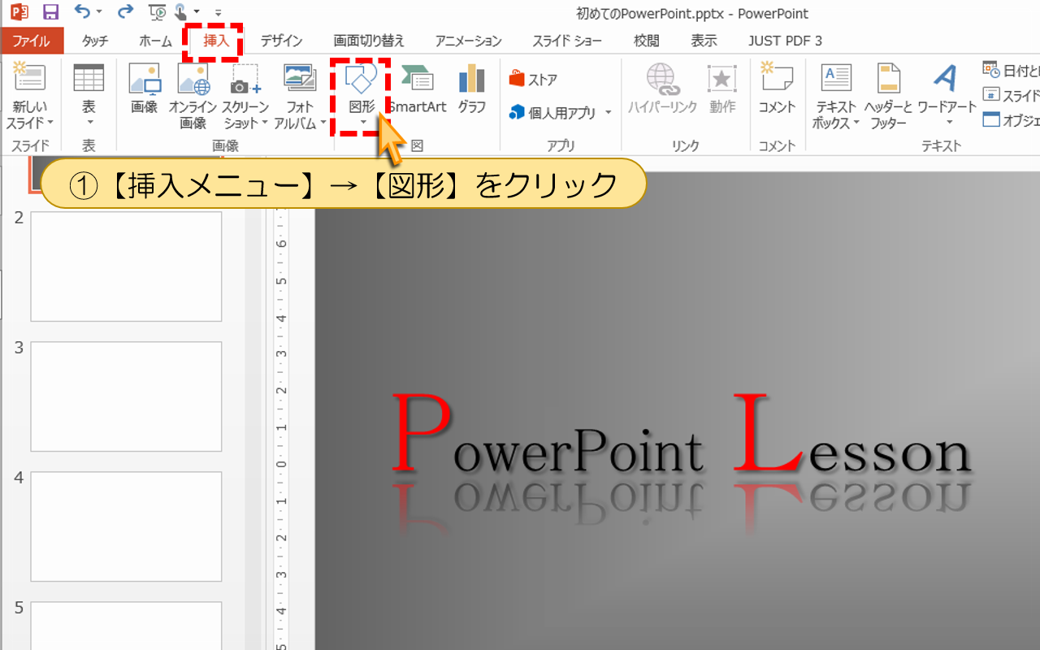Switch to the デザイン tab
This screenshot has height=650, width=1040.
tap(281, 41)
